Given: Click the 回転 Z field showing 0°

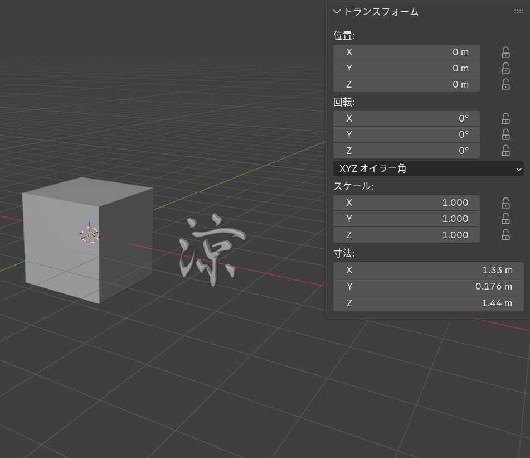Looking at the screenshot, I should click(406, 151).
